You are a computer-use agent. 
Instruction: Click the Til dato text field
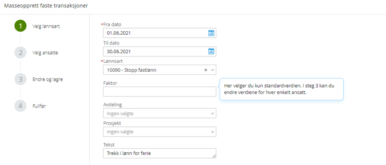(x=155, y=51)
